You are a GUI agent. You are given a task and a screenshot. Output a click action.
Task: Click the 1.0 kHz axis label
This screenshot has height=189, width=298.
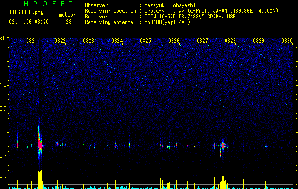coord(4,85)
